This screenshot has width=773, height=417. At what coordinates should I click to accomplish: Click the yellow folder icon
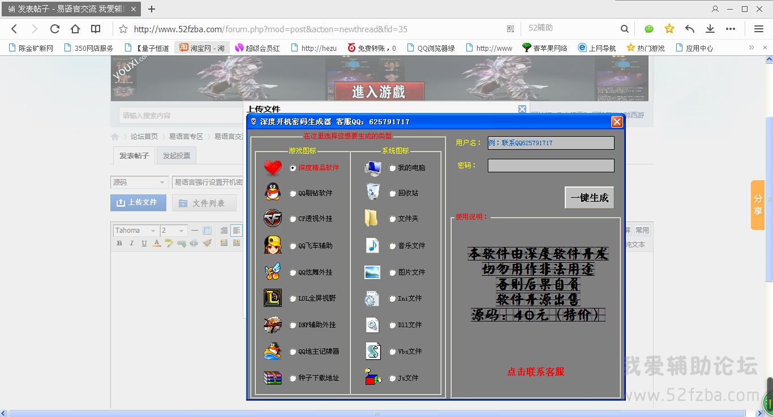(x=371, y=218)
